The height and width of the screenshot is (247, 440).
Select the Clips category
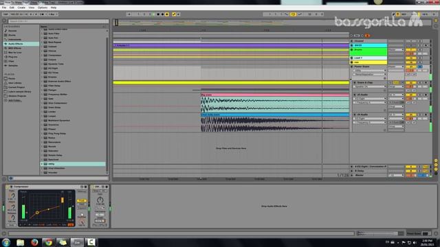point(11,61)
